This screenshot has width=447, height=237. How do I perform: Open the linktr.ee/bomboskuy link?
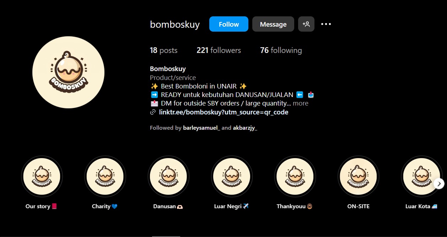click(223, 112)
